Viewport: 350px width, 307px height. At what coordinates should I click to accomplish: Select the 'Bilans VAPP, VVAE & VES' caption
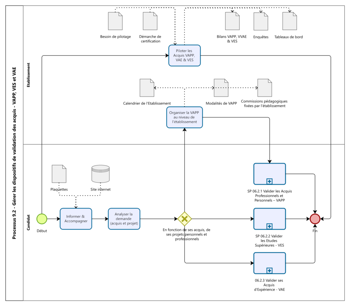(x=232, y=39)
